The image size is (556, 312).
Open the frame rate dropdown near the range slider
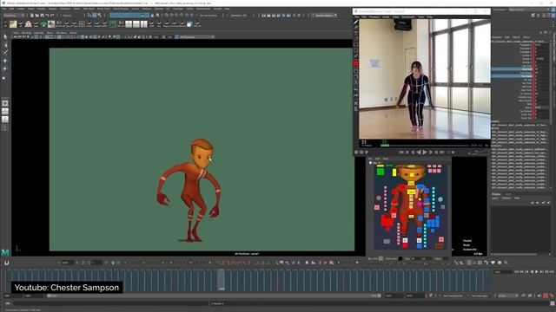tap(507, 296)
